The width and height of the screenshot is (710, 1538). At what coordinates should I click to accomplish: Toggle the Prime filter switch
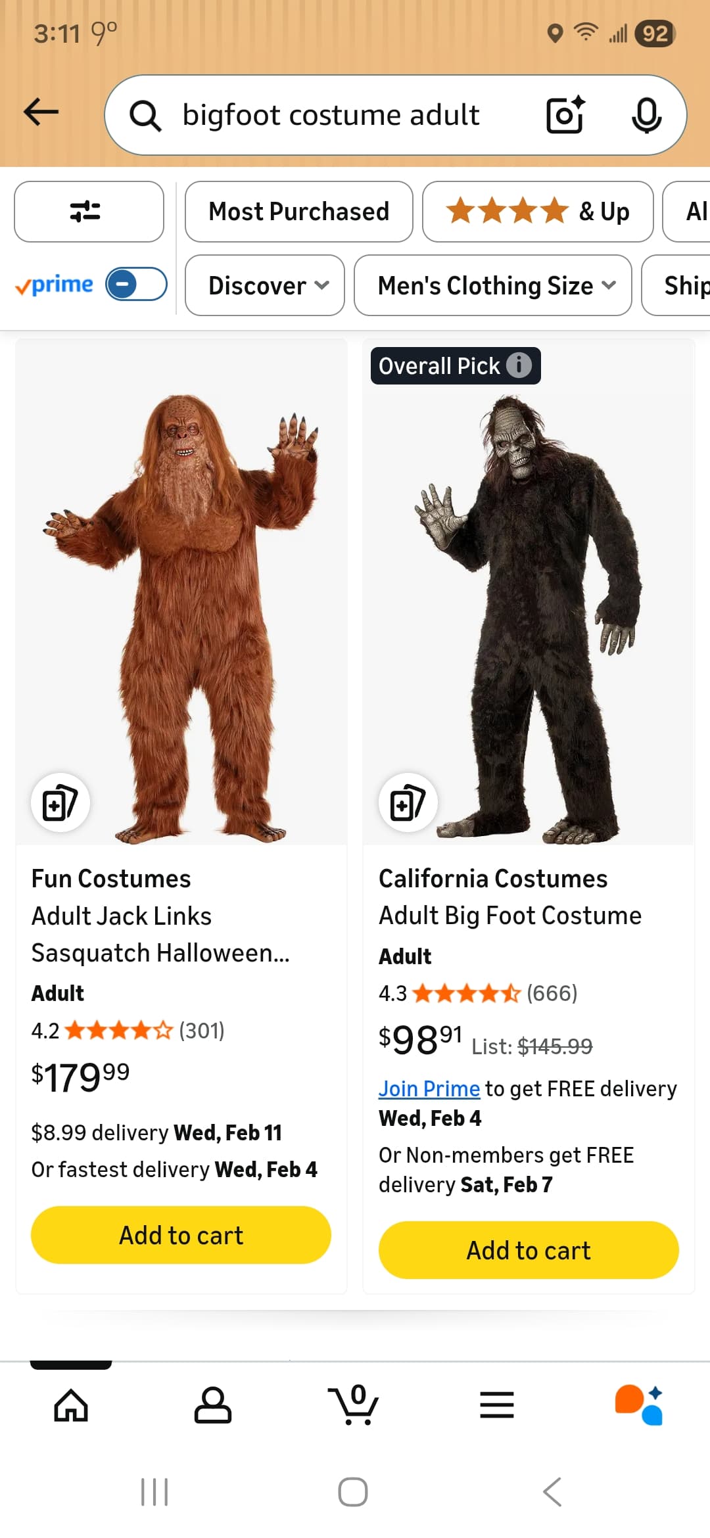(x=136, y=285)
